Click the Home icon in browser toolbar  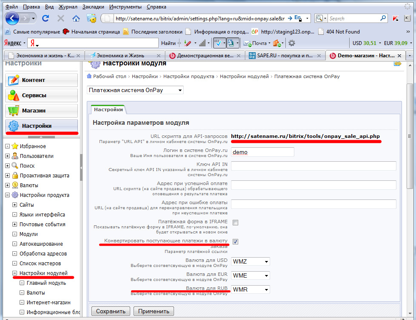coord(76,18)
